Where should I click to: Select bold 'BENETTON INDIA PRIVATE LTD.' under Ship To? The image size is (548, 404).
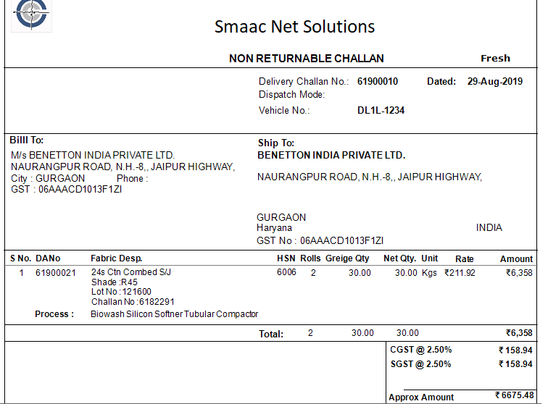tap(331, 155)
